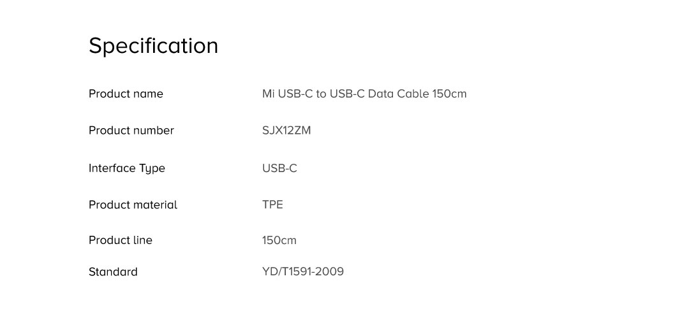Viewport: 689px width, 318px height.
Task: Select the Product name label
Action: click(126, 94)
